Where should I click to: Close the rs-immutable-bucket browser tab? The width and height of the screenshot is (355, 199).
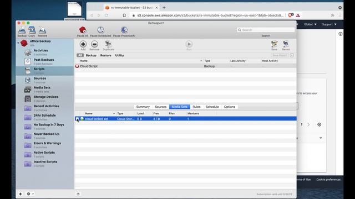pos(156,8)
